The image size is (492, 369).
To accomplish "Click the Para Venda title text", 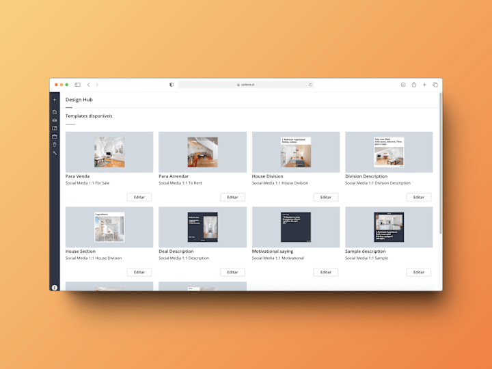I will (x=77, y=176).
